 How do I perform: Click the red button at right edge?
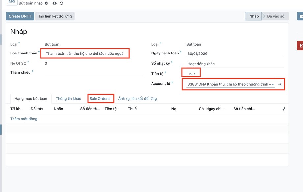[300, 46]
